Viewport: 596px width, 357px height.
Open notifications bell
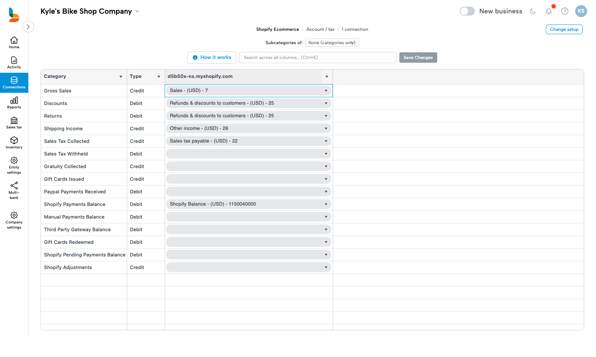(x=549, y=11)
